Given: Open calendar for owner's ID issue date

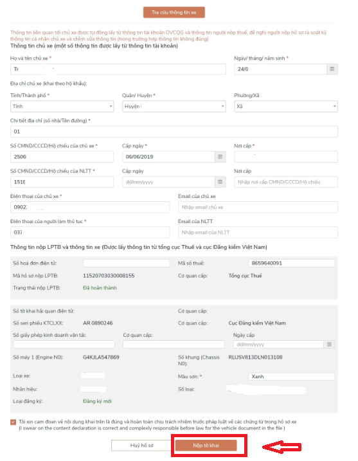Looking at the screenshot, I should [220, 157].
